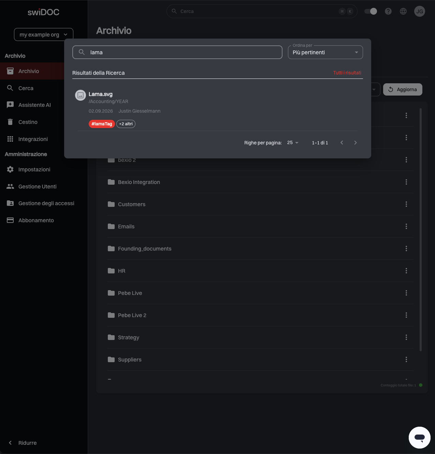
Task: Open the JG user avatar
Action: pyautogui.click(x=420, y=11)
